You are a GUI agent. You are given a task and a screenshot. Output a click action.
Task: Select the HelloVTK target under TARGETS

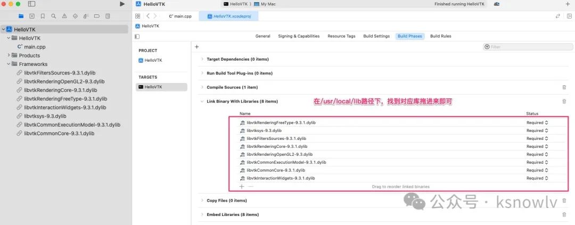click(161, 87)
